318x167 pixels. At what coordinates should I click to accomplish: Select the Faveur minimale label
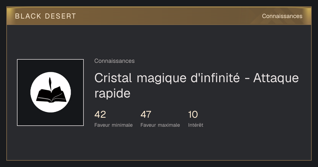[113, 125]
